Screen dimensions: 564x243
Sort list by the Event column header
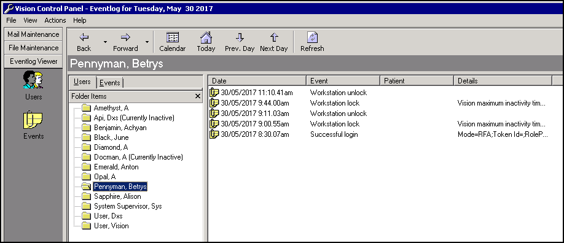(x=343, y=81)
